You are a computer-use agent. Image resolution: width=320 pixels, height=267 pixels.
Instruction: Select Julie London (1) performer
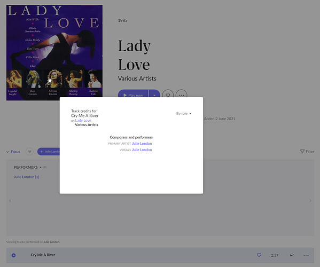27,177
